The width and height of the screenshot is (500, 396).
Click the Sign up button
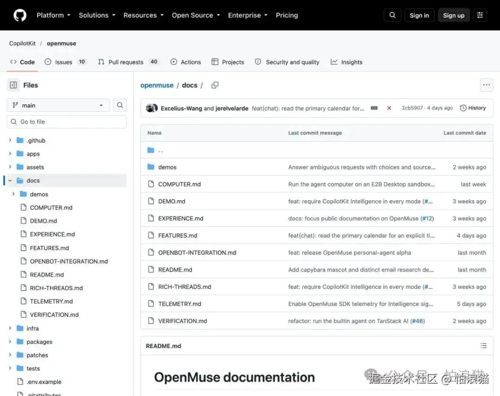point(453,15)
